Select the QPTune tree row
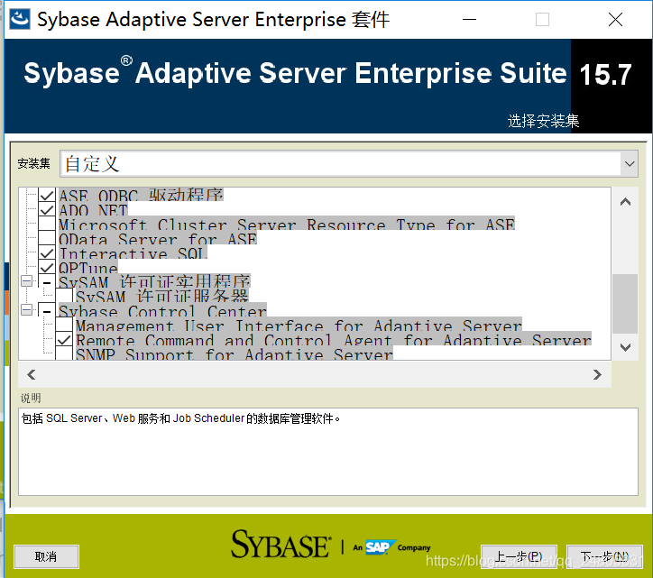 (88, 268)
